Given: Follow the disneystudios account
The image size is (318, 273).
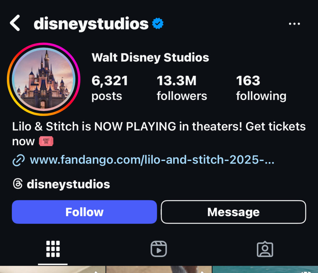Looking at the screenshot, I should tap(84, 212).
